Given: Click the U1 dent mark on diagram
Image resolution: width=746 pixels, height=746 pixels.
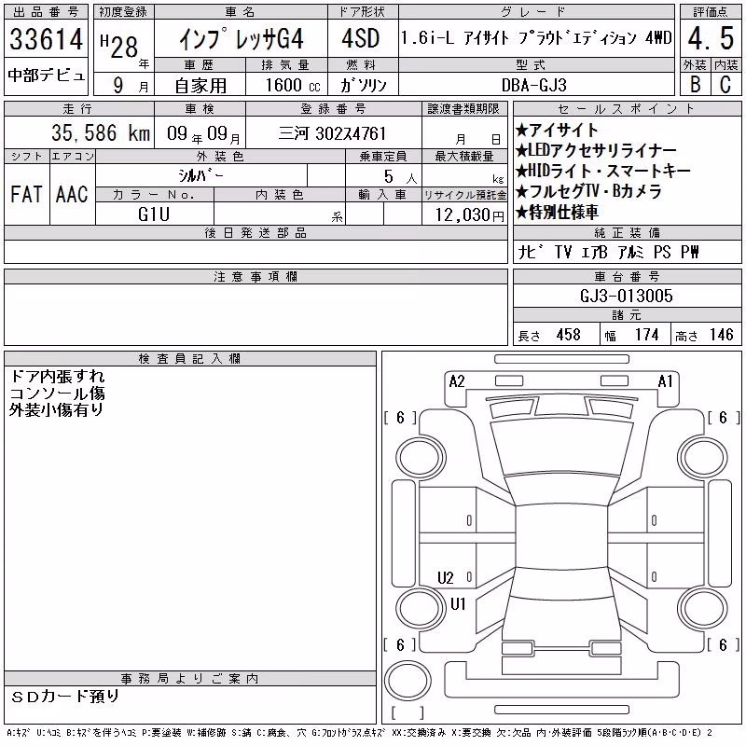Looking at the screenshot, I should [x=458, y=603].
